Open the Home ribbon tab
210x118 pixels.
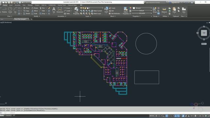[x=5, y=5]
